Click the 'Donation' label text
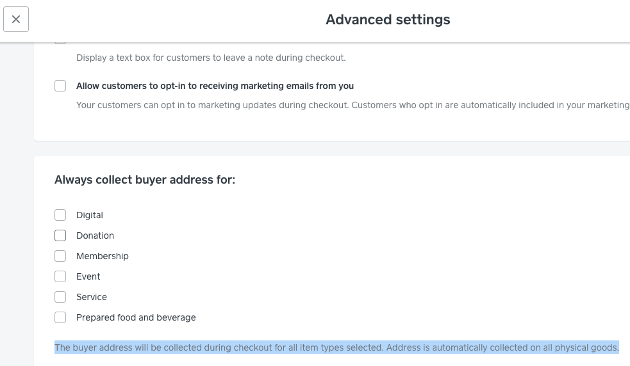630x366 pixels. pyautogui.click(x=95, y=235)
